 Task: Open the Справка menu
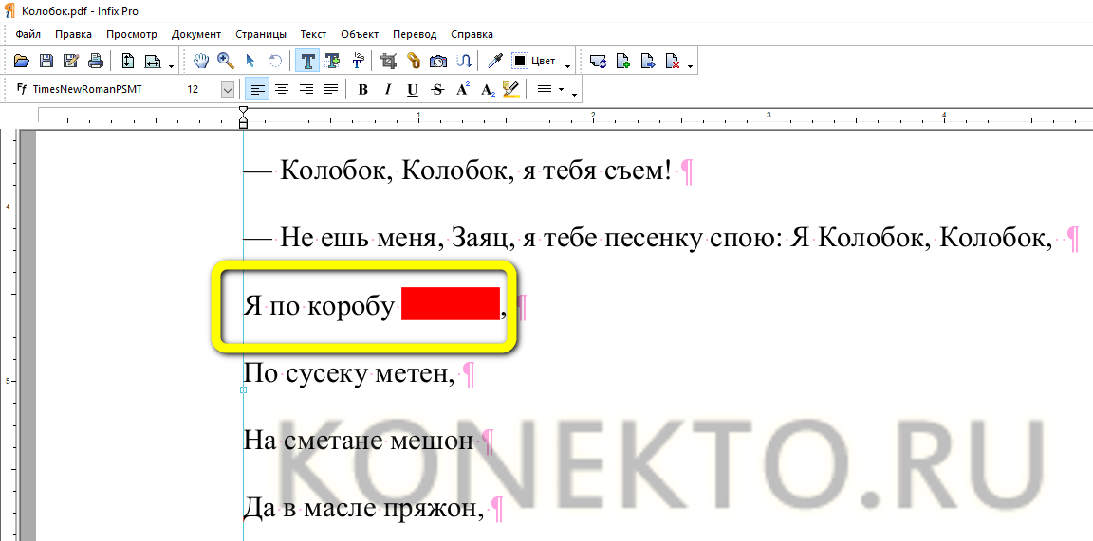[x=472, y=34]
